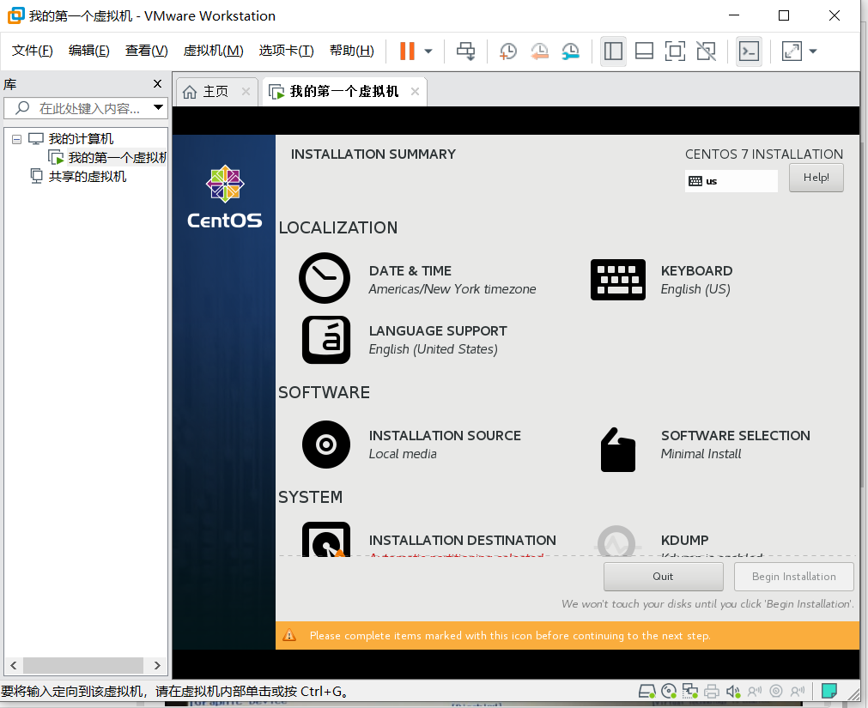The height and width of the screenshot is (708, 868).
Task: Expand the library search filter dropdown
Action: click(x=158, y=107)
